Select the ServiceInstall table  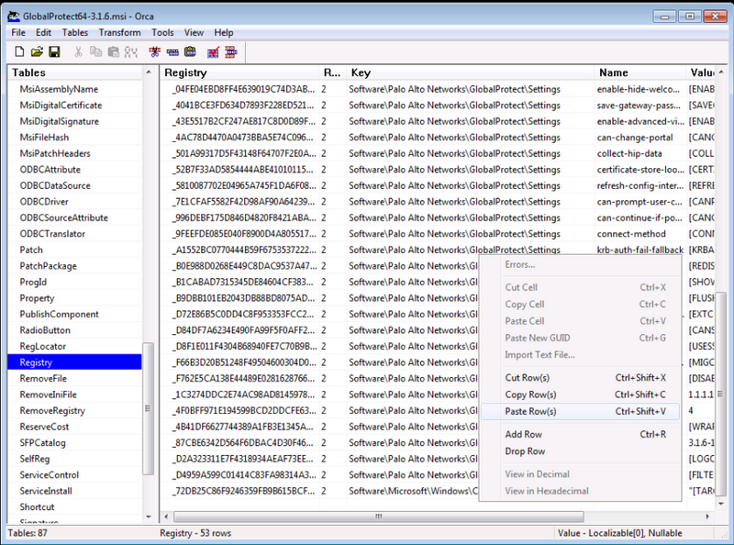46,491
